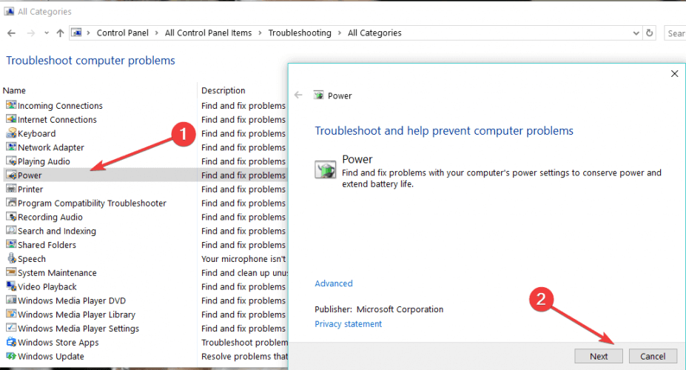The image size is (686, 370).
Task: Click the All Control Panel Items breadcrumb
Action: tap(208, 33)
